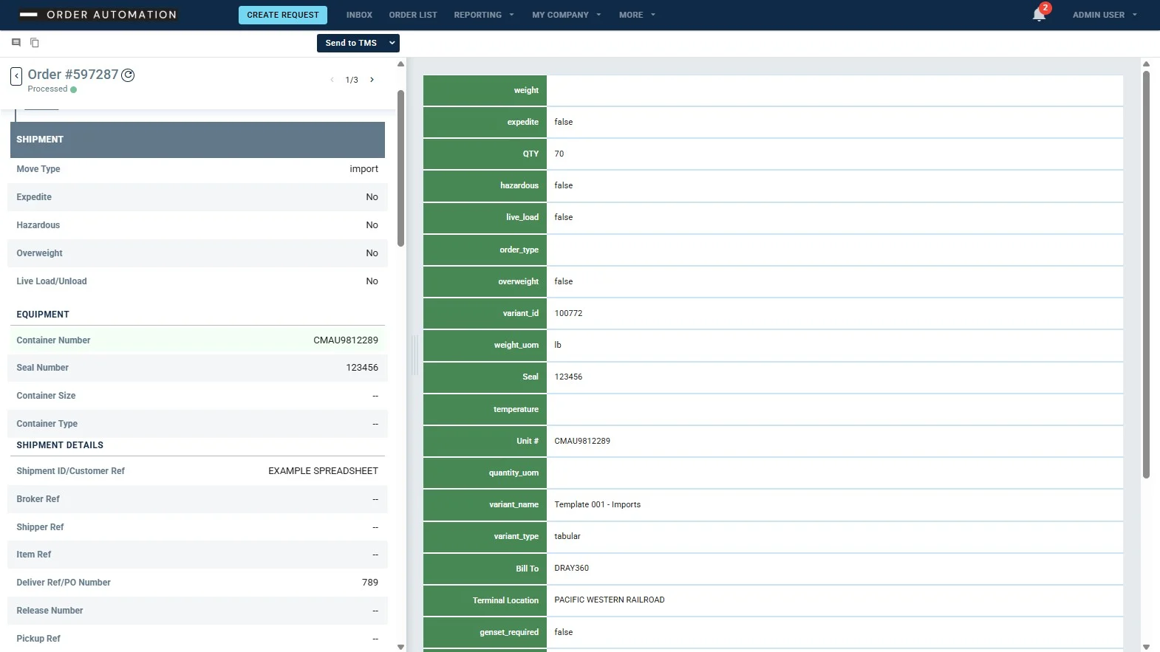1160x652 pixels.
Task: Click the Create Request button
Action: click(283, 15)
